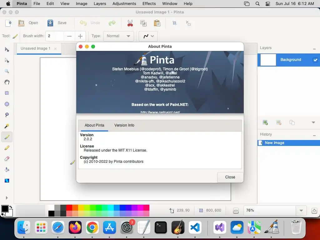Click the green Redo arrow
The width and height of the screenshot is (320, 240).
pyautogui.click(x=112, y=23)
